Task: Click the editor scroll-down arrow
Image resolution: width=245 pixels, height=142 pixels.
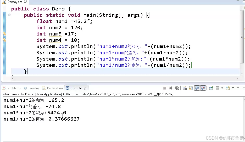Action: click(x=242, y=74)
